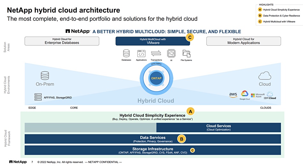Select Hybrid MultiCloud with VMware box

(x=153, y=41)
